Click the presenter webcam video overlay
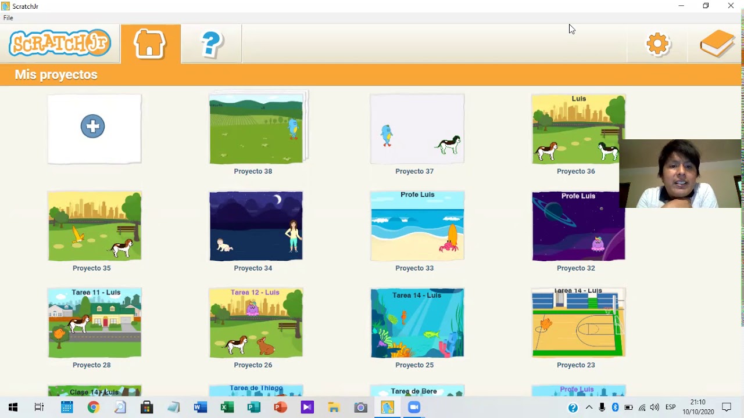The image size is (744, 418). 681,174
